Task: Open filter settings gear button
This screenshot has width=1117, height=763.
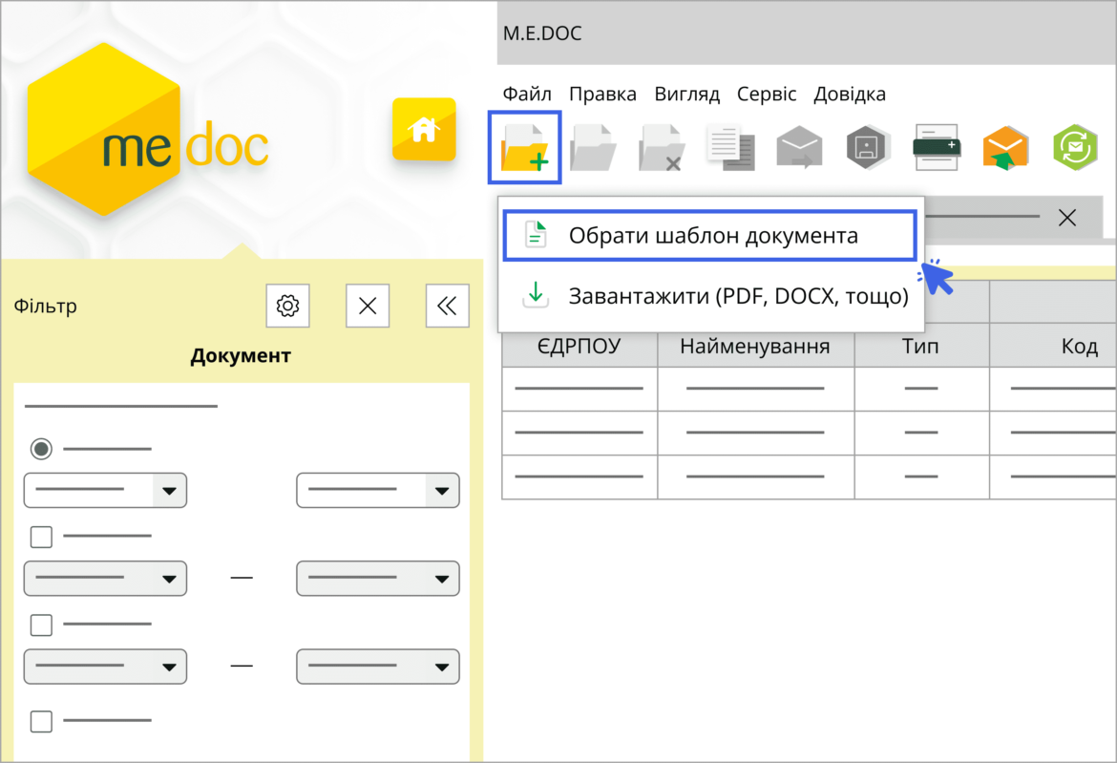Action: tap(287, 306)
